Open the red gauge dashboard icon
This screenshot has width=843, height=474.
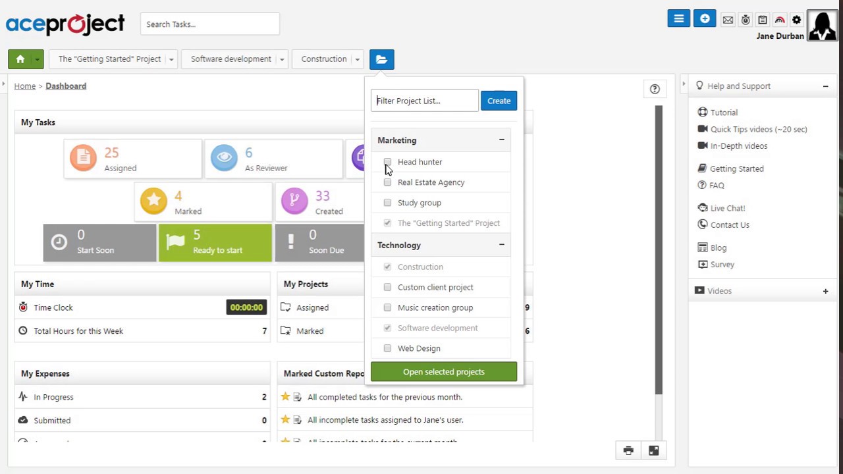tap(780, 20)
